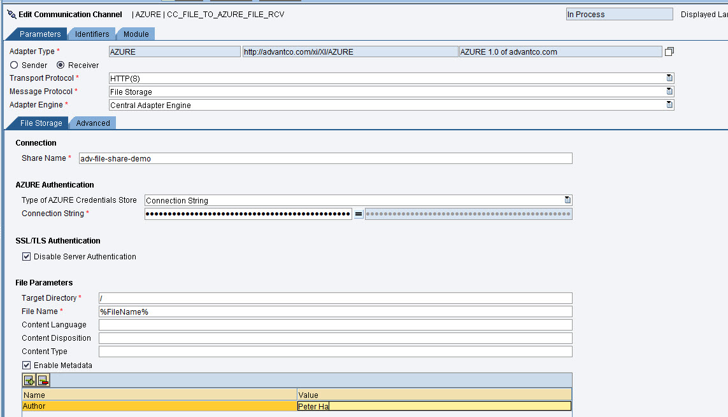Open Type of AZURE Credentials Store dropdown

pyautogui.click(x=567, y=200)
